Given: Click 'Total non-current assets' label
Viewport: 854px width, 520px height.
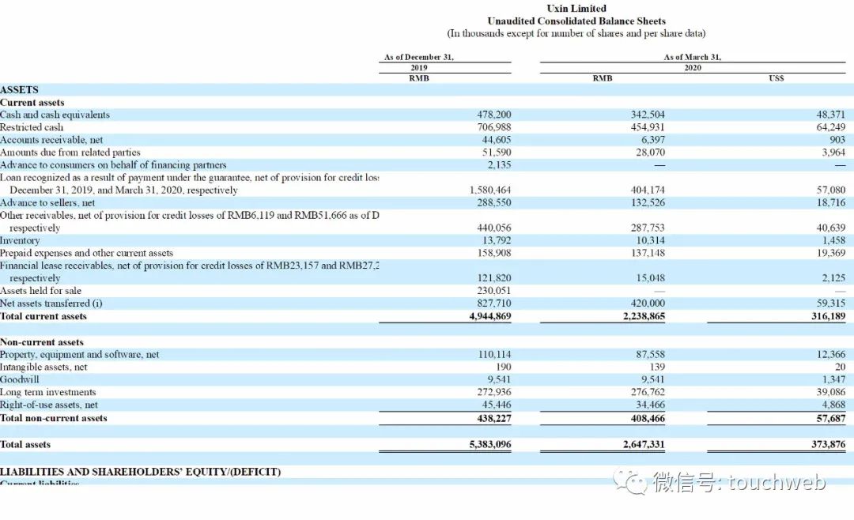Looking at the screenshot, I should (54, 418).
